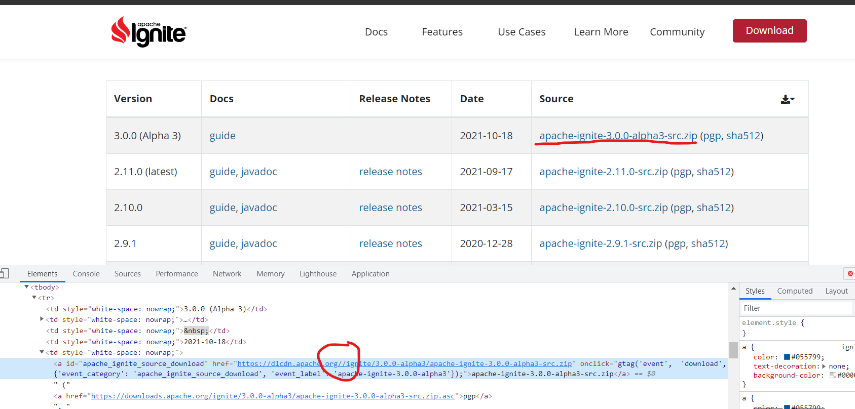
Task: Click the downloads.apache.org .asc href in DOM
Action: [273, 396]
